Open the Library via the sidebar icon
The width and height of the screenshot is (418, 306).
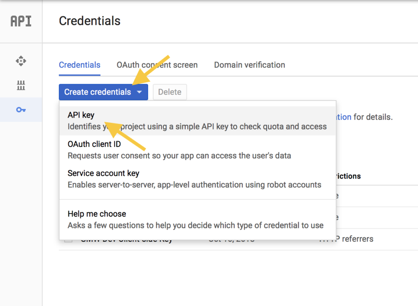[x=21, y=85]
